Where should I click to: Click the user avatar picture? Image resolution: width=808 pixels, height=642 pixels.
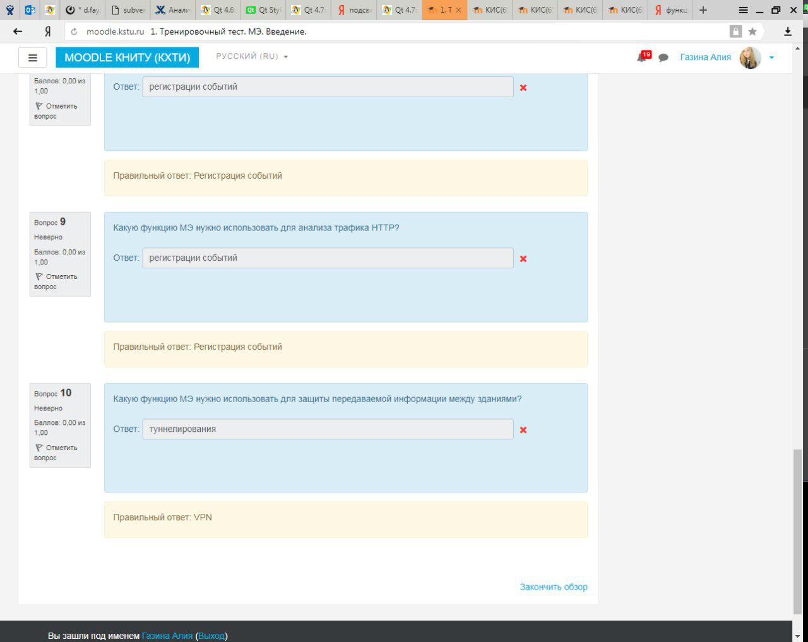coord(750,57)
